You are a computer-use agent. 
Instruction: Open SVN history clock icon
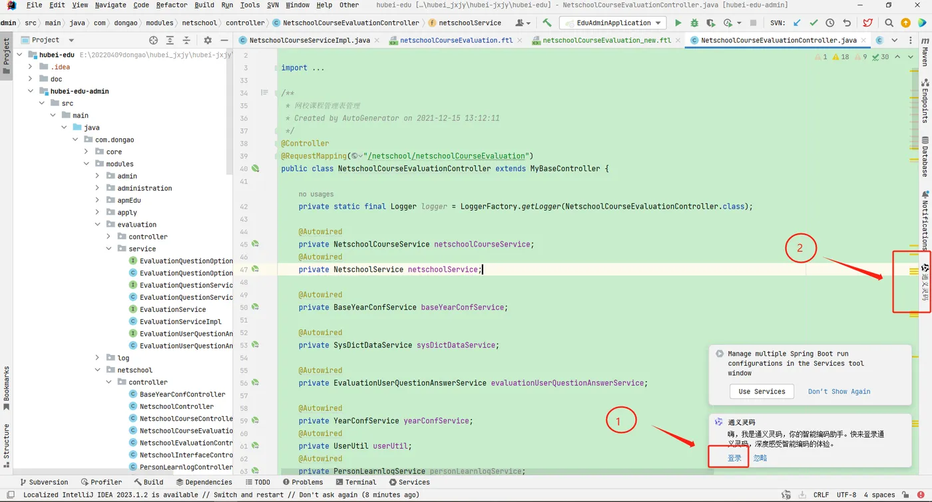(830, 23)
